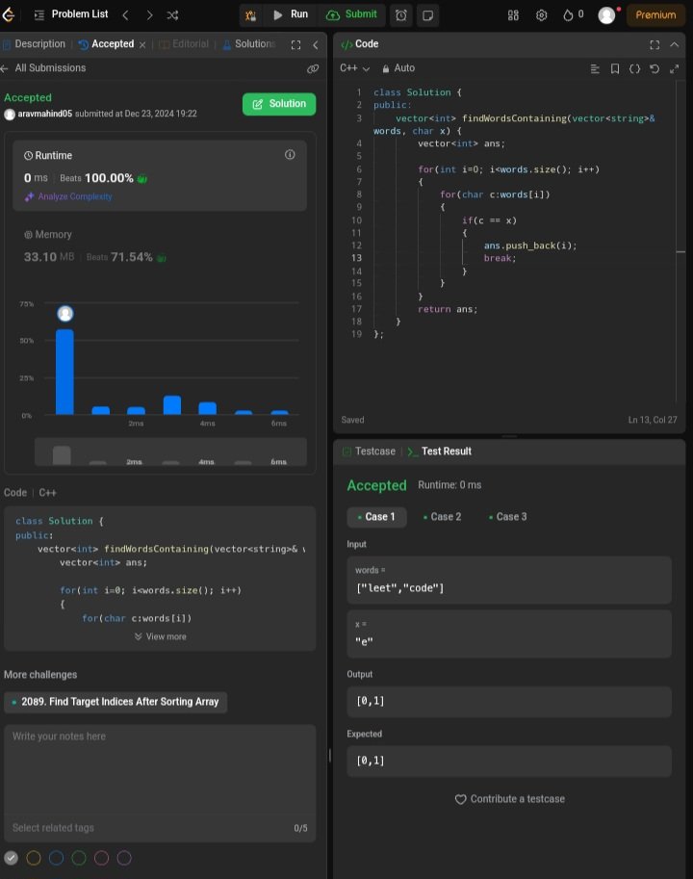693x879 pixels.
Task: Submit the solution
Action: pyautogui.click(x=351, y=14)
